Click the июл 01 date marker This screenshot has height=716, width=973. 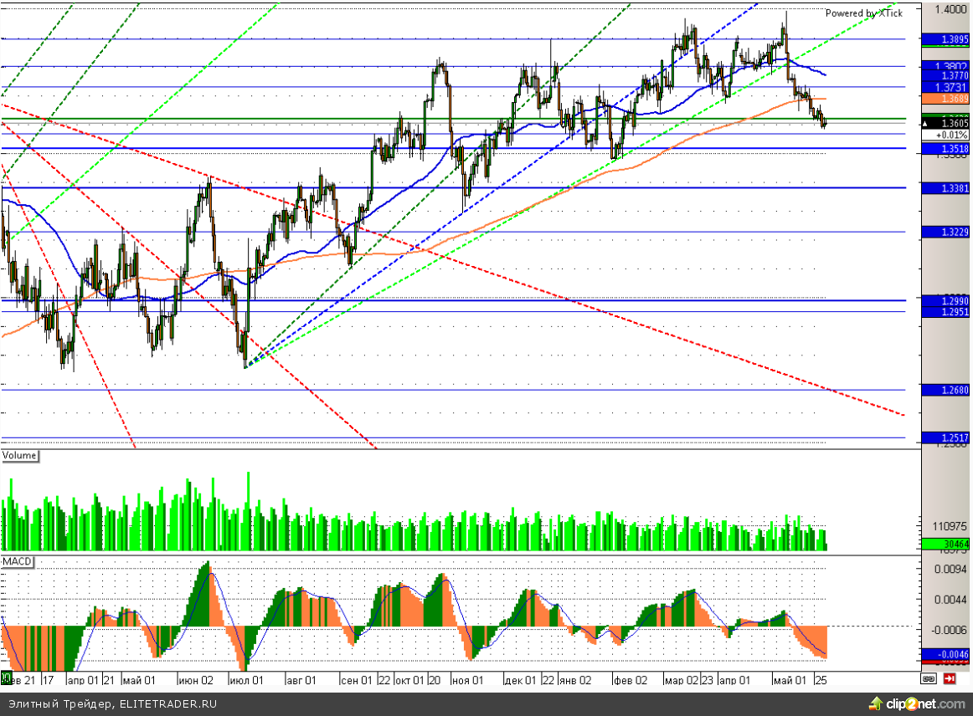coord(246,680)
